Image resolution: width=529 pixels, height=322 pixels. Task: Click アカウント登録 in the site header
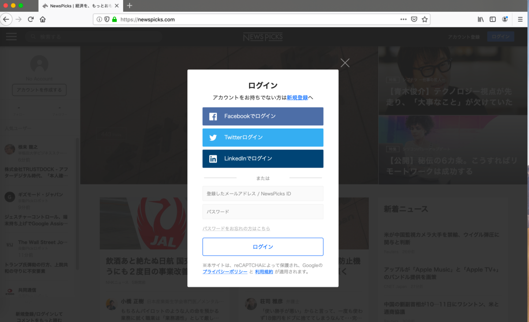tap(464, 37)
